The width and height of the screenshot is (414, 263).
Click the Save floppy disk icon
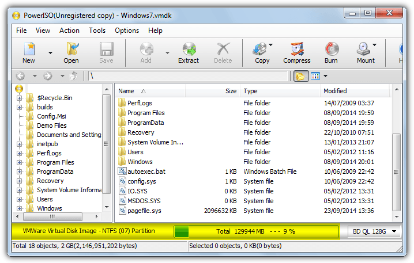point(107,49)
